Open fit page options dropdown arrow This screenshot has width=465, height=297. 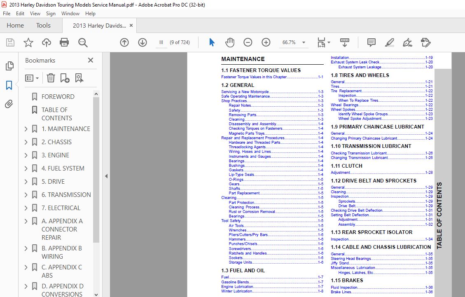pyautogui.click(x=329, y=42)
